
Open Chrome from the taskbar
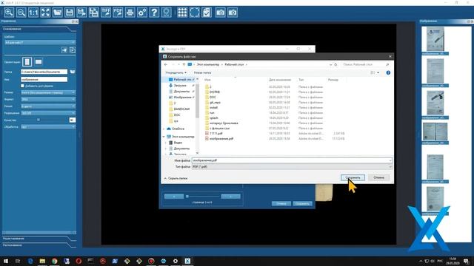pos(54,261)
